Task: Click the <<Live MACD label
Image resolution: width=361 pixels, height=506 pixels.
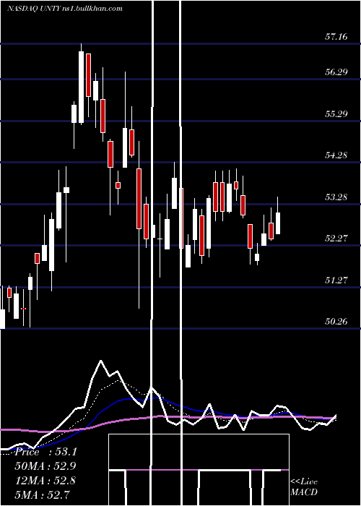Action: 304,487
